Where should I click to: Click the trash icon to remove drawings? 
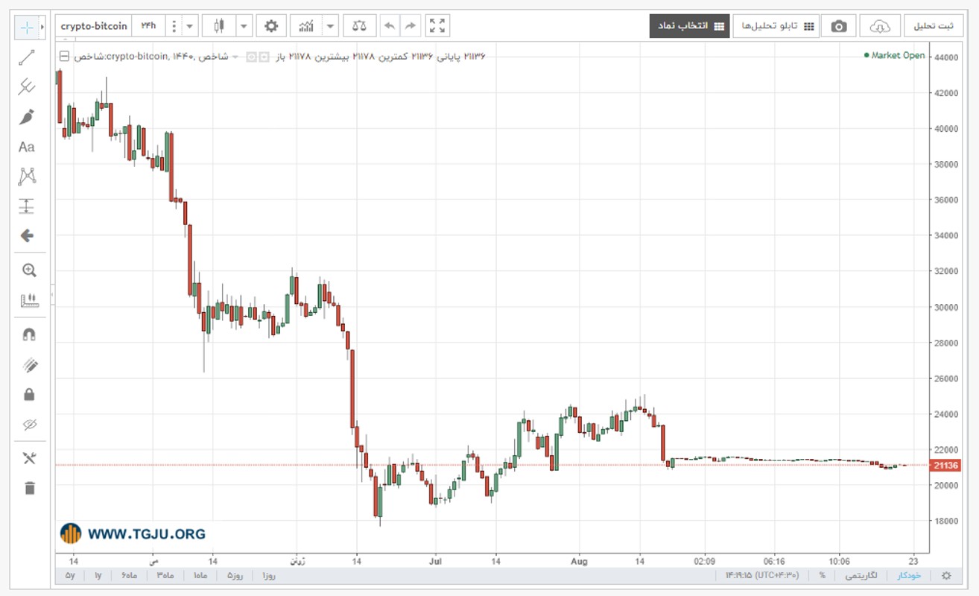[29, 488]
